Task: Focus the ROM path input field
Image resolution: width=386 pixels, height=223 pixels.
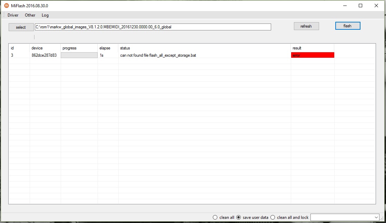Action: click(x=153, y=27)
